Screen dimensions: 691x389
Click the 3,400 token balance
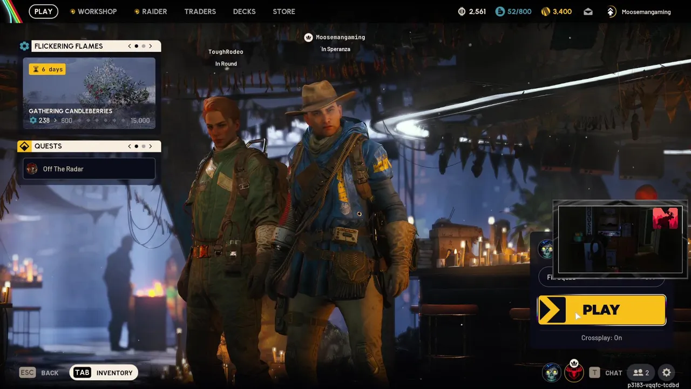click(563, 11)
